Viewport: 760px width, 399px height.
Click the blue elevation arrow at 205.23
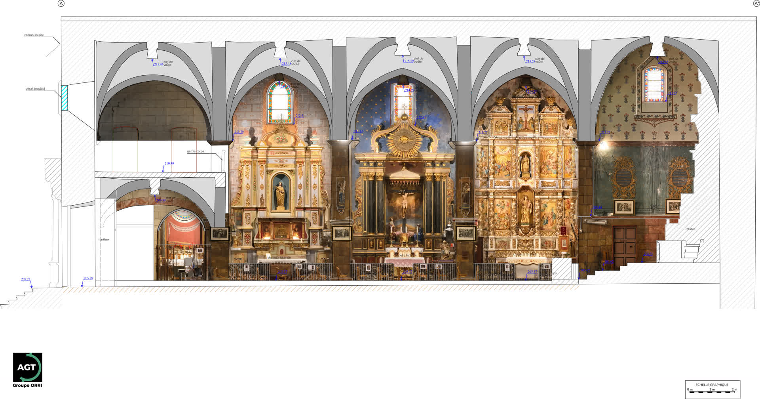(31, 286)
